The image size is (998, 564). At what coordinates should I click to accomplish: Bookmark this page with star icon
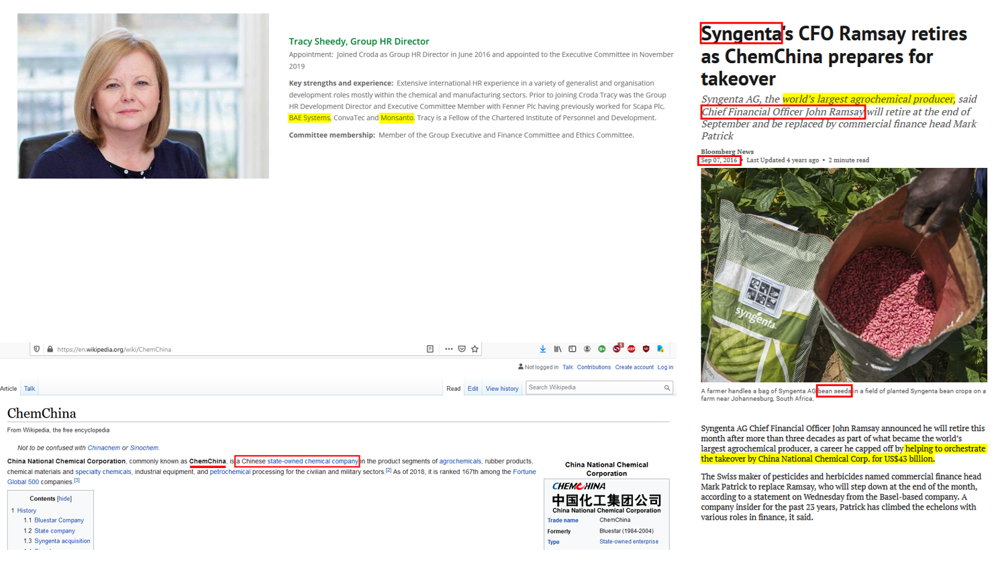[x=475, y=349]
